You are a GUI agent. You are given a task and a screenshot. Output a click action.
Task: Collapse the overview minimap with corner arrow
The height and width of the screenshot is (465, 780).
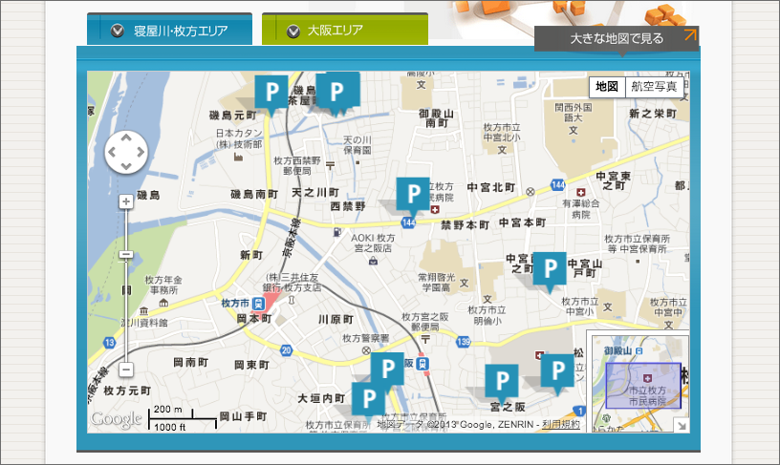pyautogui.click(x=681, y=426)
